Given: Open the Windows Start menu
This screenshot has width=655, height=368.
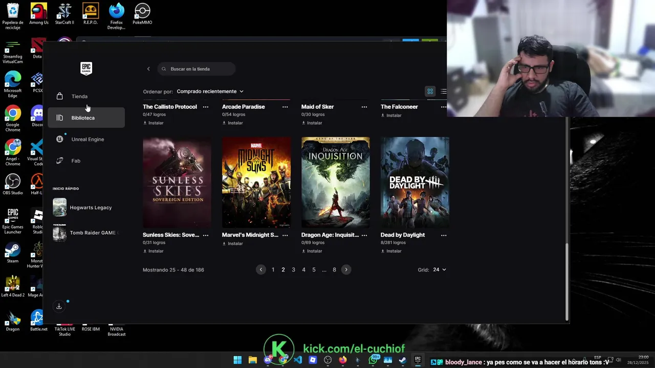Looking at the screenshot, I should pyautogui.click(x=237, y=360).
